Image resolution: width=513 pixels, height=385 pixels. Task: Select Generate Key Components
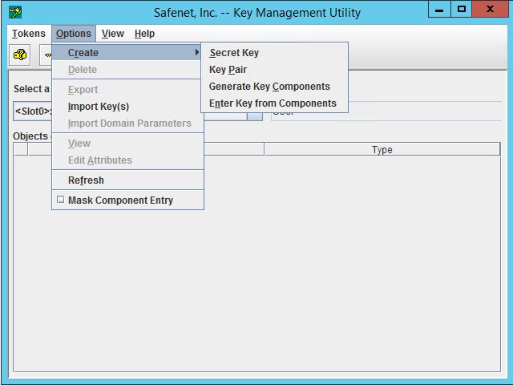tap(269, 87)
